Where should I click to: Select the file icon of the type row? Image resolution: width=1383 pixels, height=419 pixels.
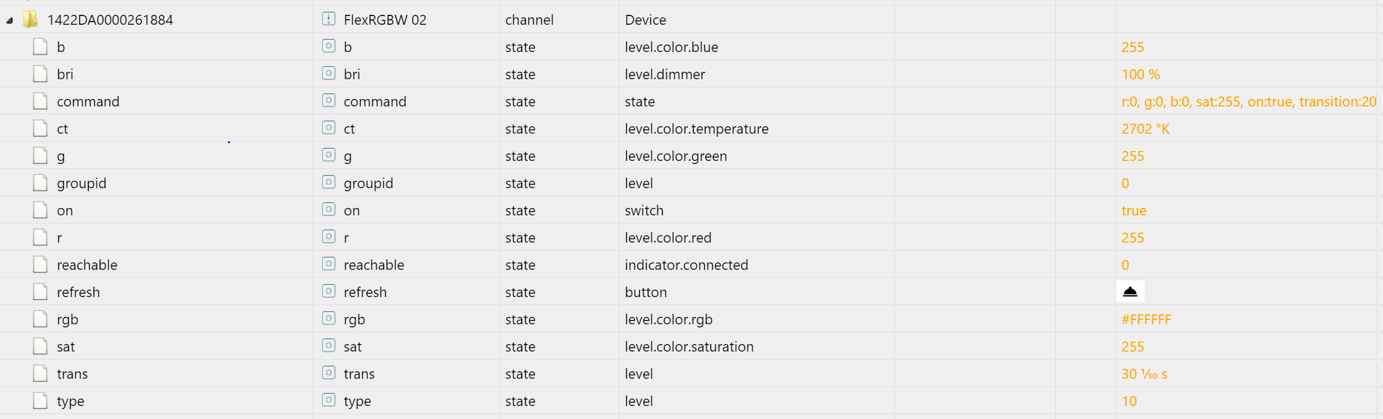(x=40, y=401)
